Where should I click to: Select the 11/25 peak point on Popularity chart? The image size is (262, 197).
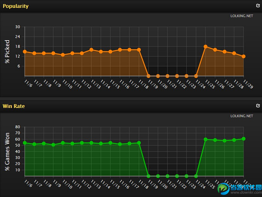coord(206,46)
